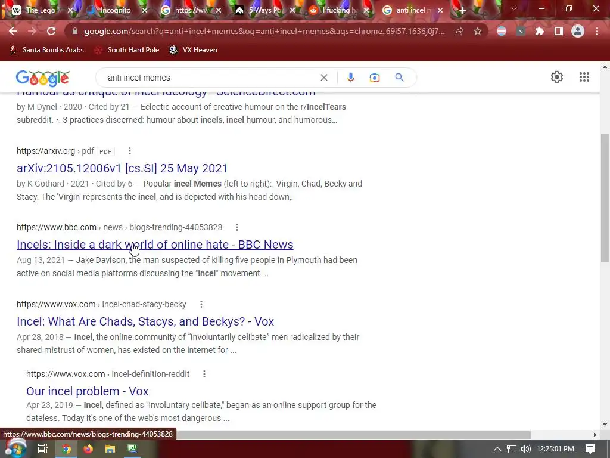Screen dimensions: 610x458
Task: Show hidden system tray icons
Action: pyautogui.click(x=497, y=449)
